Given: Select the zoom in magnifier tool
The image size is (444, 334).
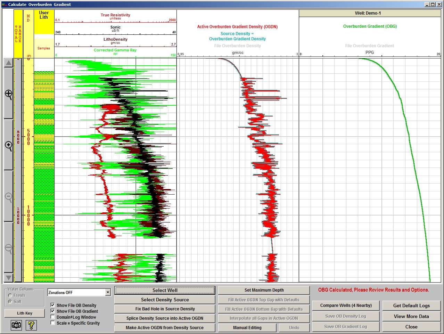Looking at the screenshot, I should [x=8, y=94].
